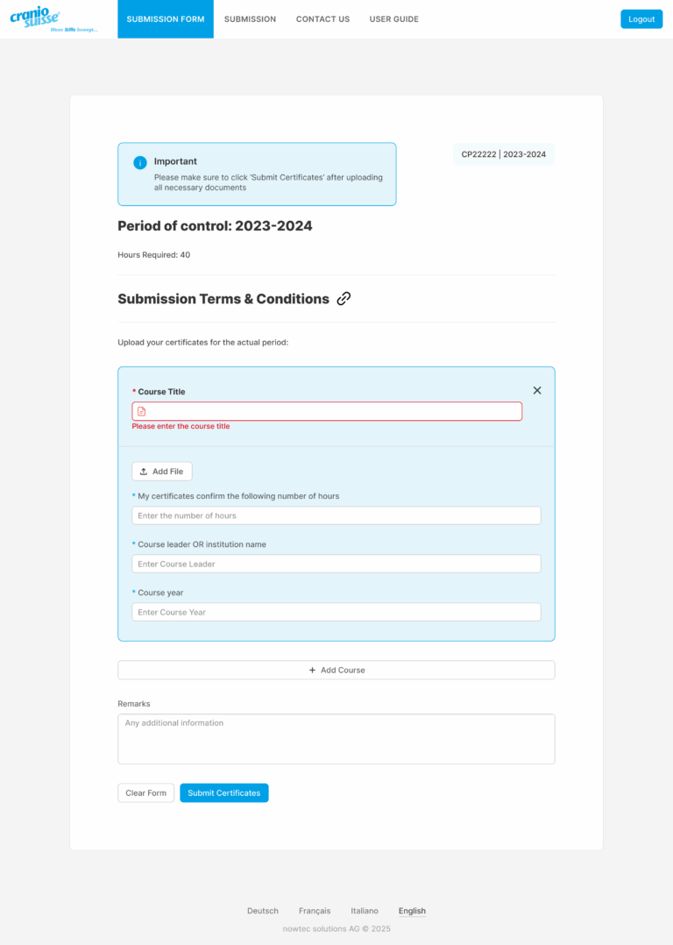Open the User Guide page
This screenshot has width=673, height=945.
coord(393,19)
